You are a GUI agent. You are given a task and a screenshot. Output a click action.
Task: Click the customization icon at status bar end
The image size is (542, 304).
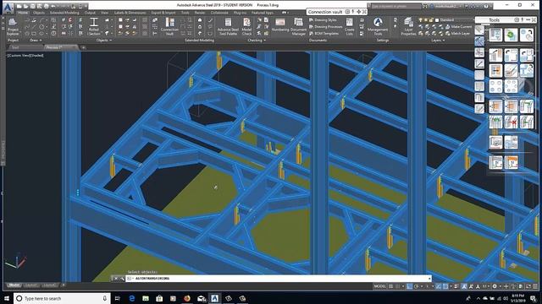tap(535, 286)
